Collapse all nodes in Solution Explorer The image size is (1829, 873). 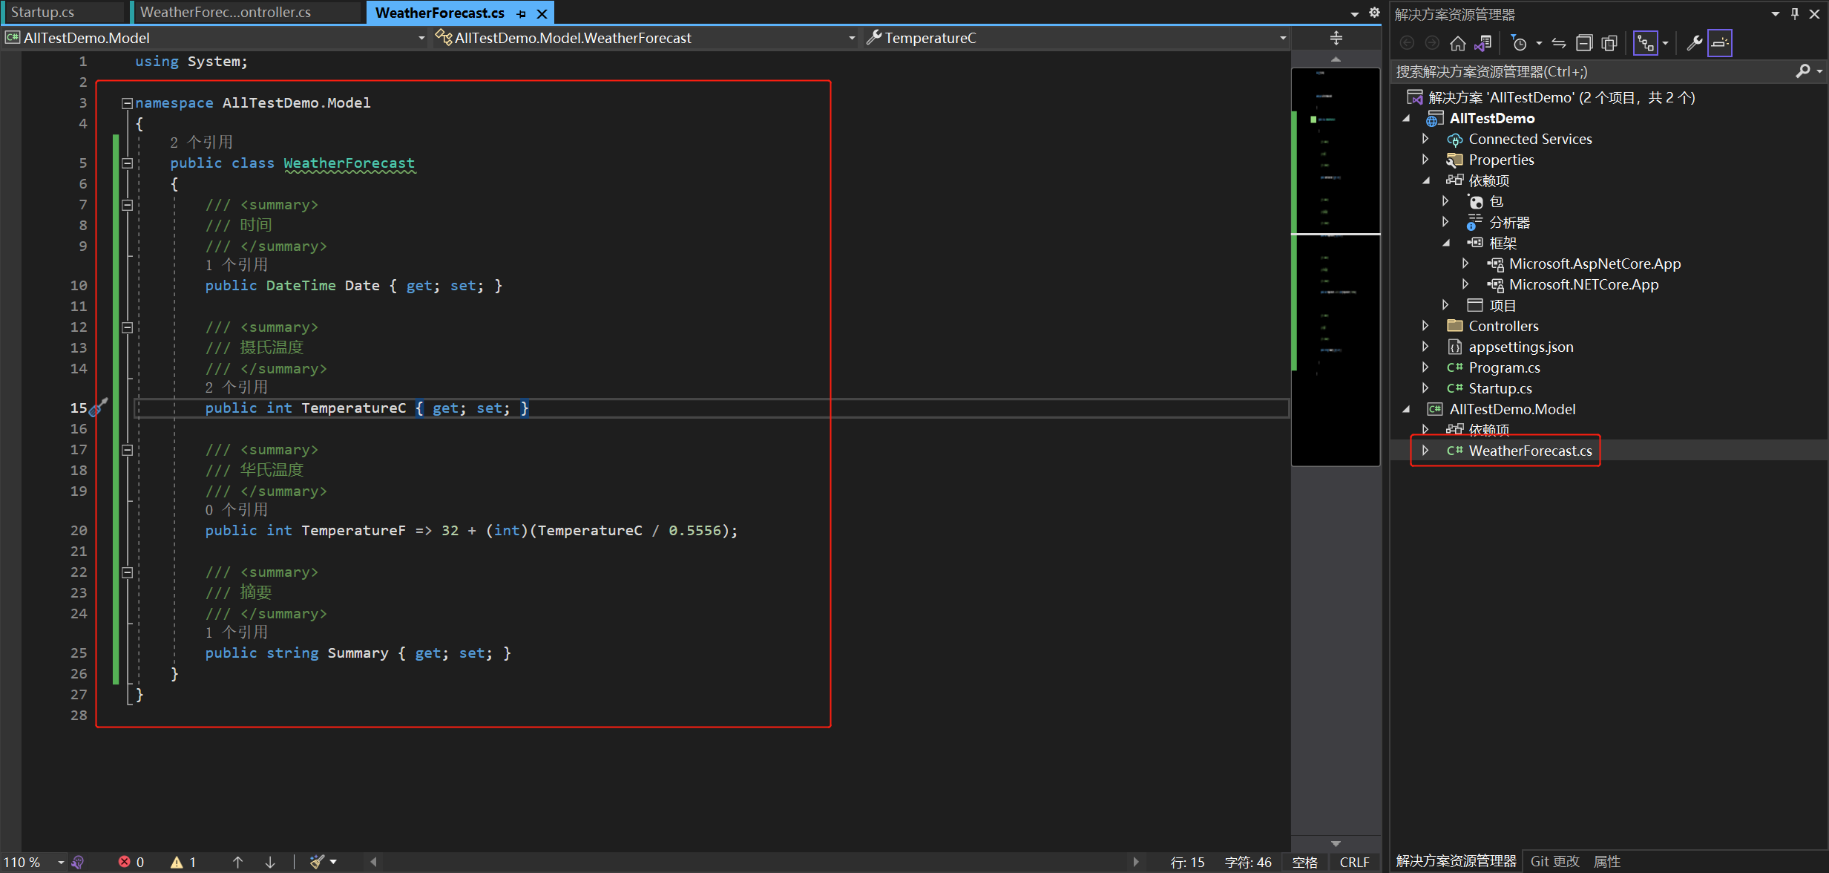pyautogui.click(x=1584, y=43)
